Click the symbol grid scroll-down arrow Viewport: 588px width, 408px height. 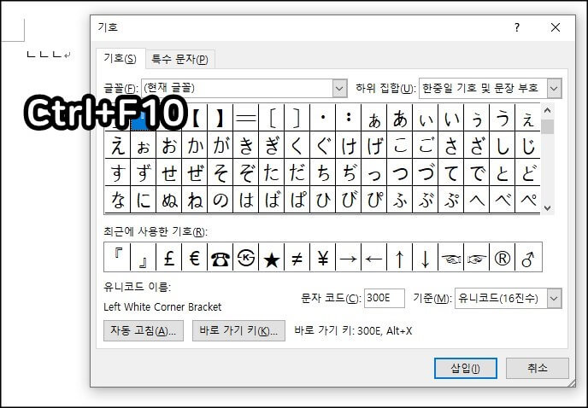coord(548,208)
